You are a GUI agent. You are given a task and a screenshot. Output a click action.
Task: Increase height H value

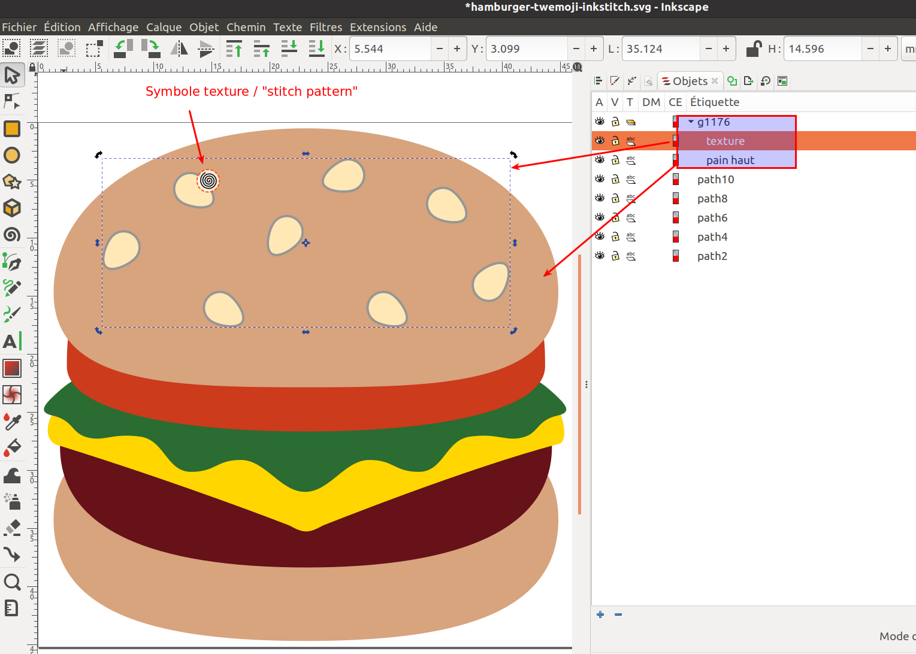coord(888,49)
